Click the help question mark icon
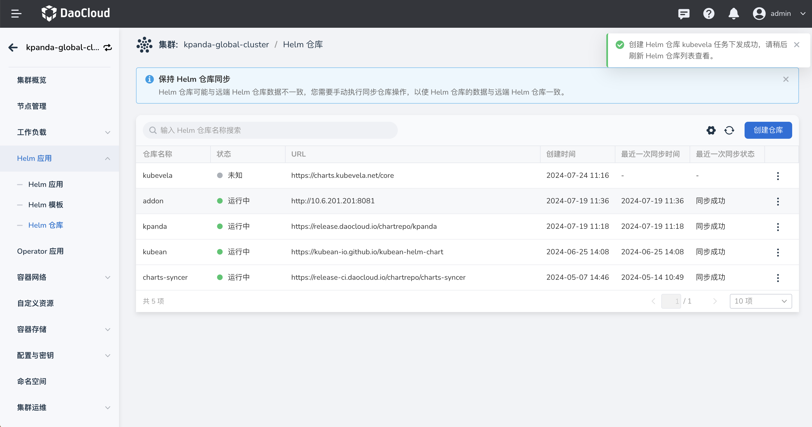This screenshot has height=427, width=812. (709, 14)
